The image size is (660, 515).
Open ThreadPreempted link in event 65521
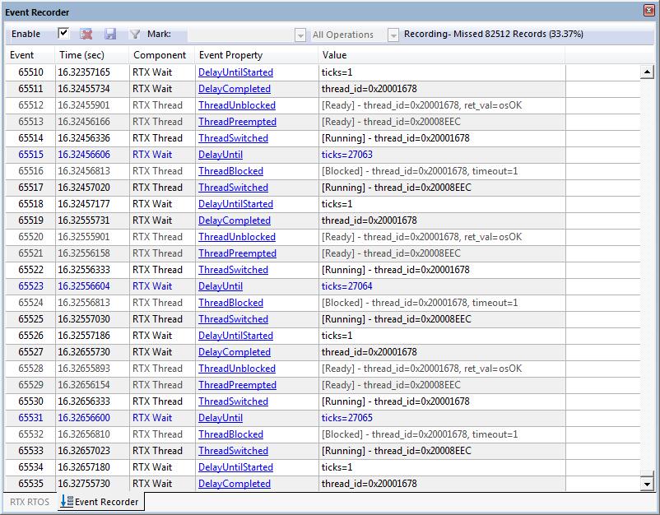pos(237,253)
